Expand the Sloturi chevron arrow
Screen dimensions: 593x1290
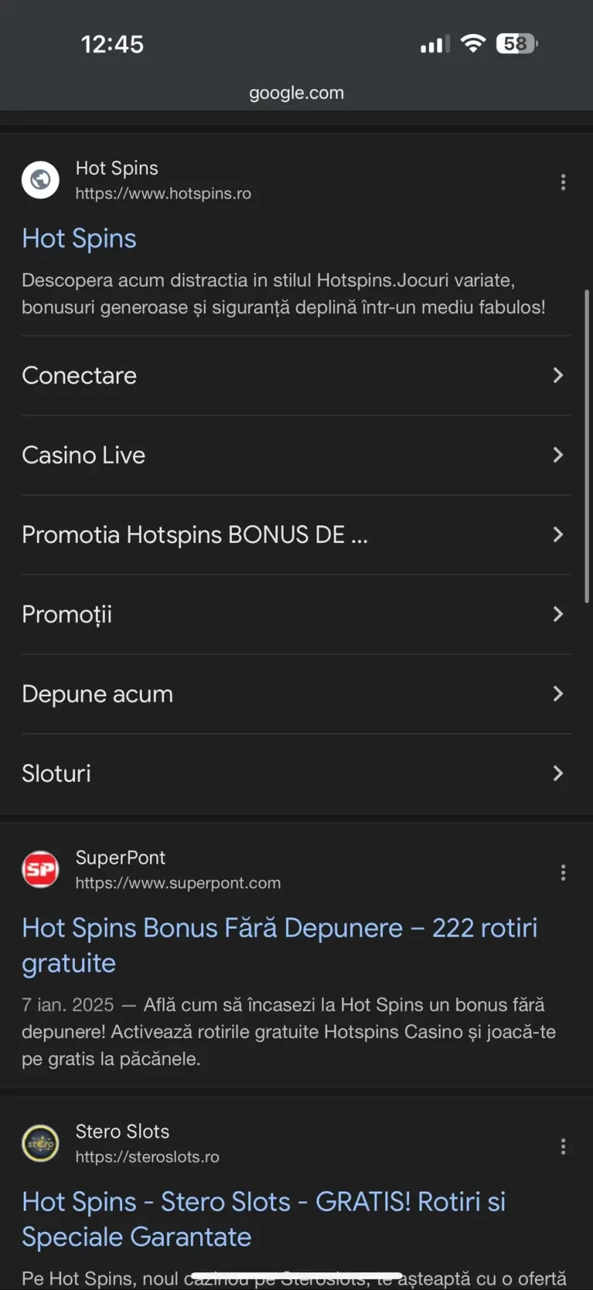pos(557,773)
